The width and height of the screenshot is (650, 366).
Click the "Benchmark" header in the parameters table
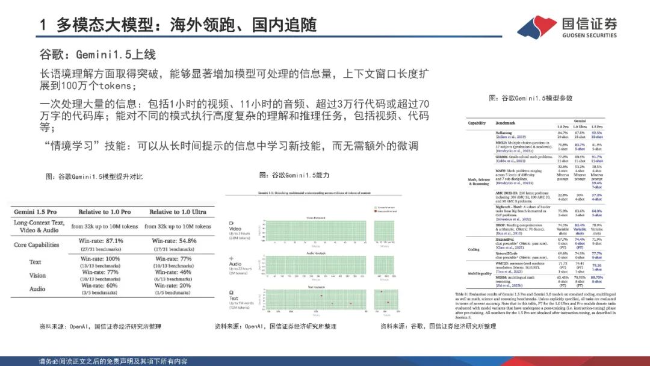click(x=506, y=123)
